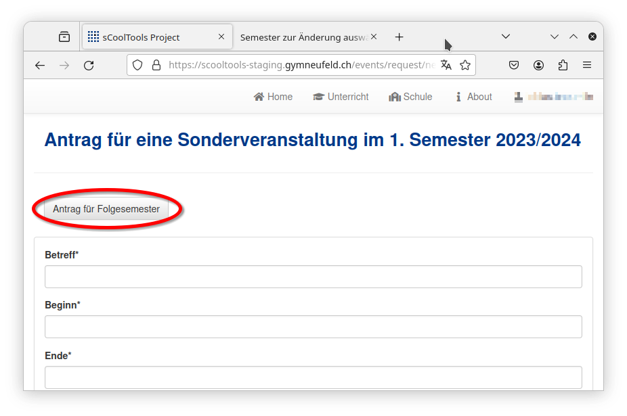Screen dimensions: 627x416
Task: Open the Unterricht navigation menu
Action: [x=341, y=97]
